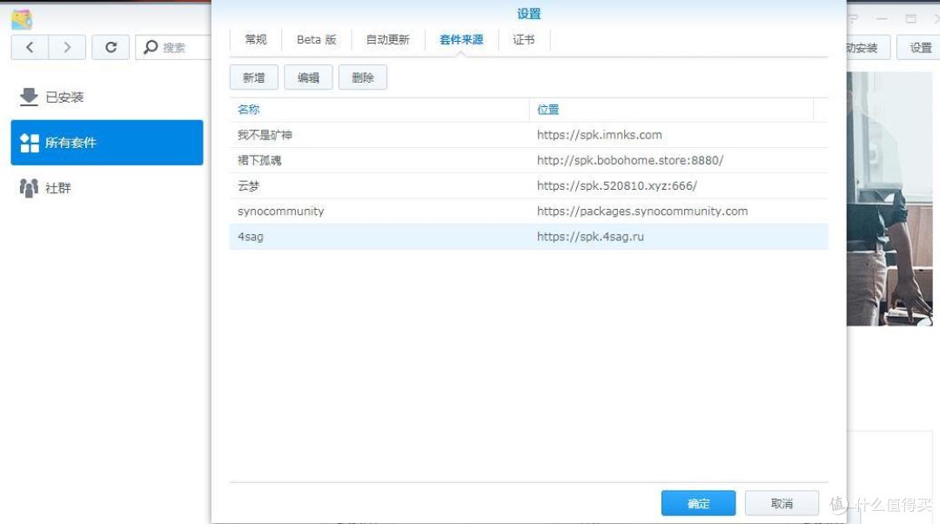The width and height of the screenshot is (940, 524).
Task: Click the search magnifier icon
Action: [x=151, y=47]
